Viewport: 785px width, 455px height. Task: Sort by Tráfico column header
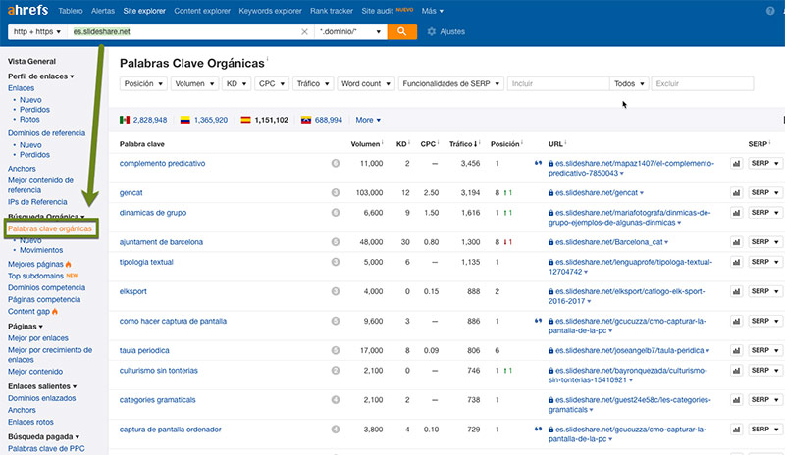tap(463, 144)
